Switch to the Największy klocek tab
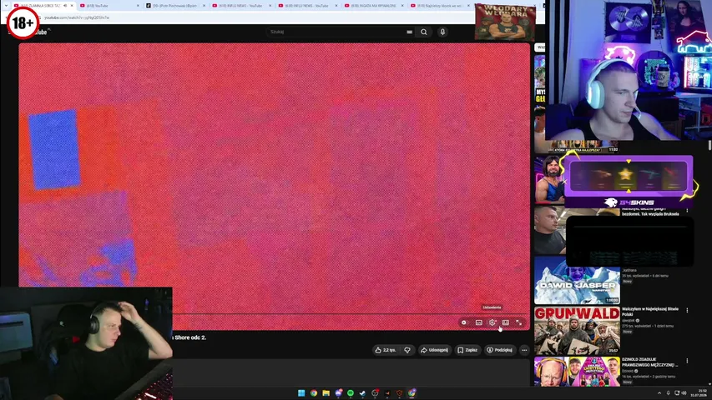The width and height of the screenshot is (712, 400). pos(439,6)
